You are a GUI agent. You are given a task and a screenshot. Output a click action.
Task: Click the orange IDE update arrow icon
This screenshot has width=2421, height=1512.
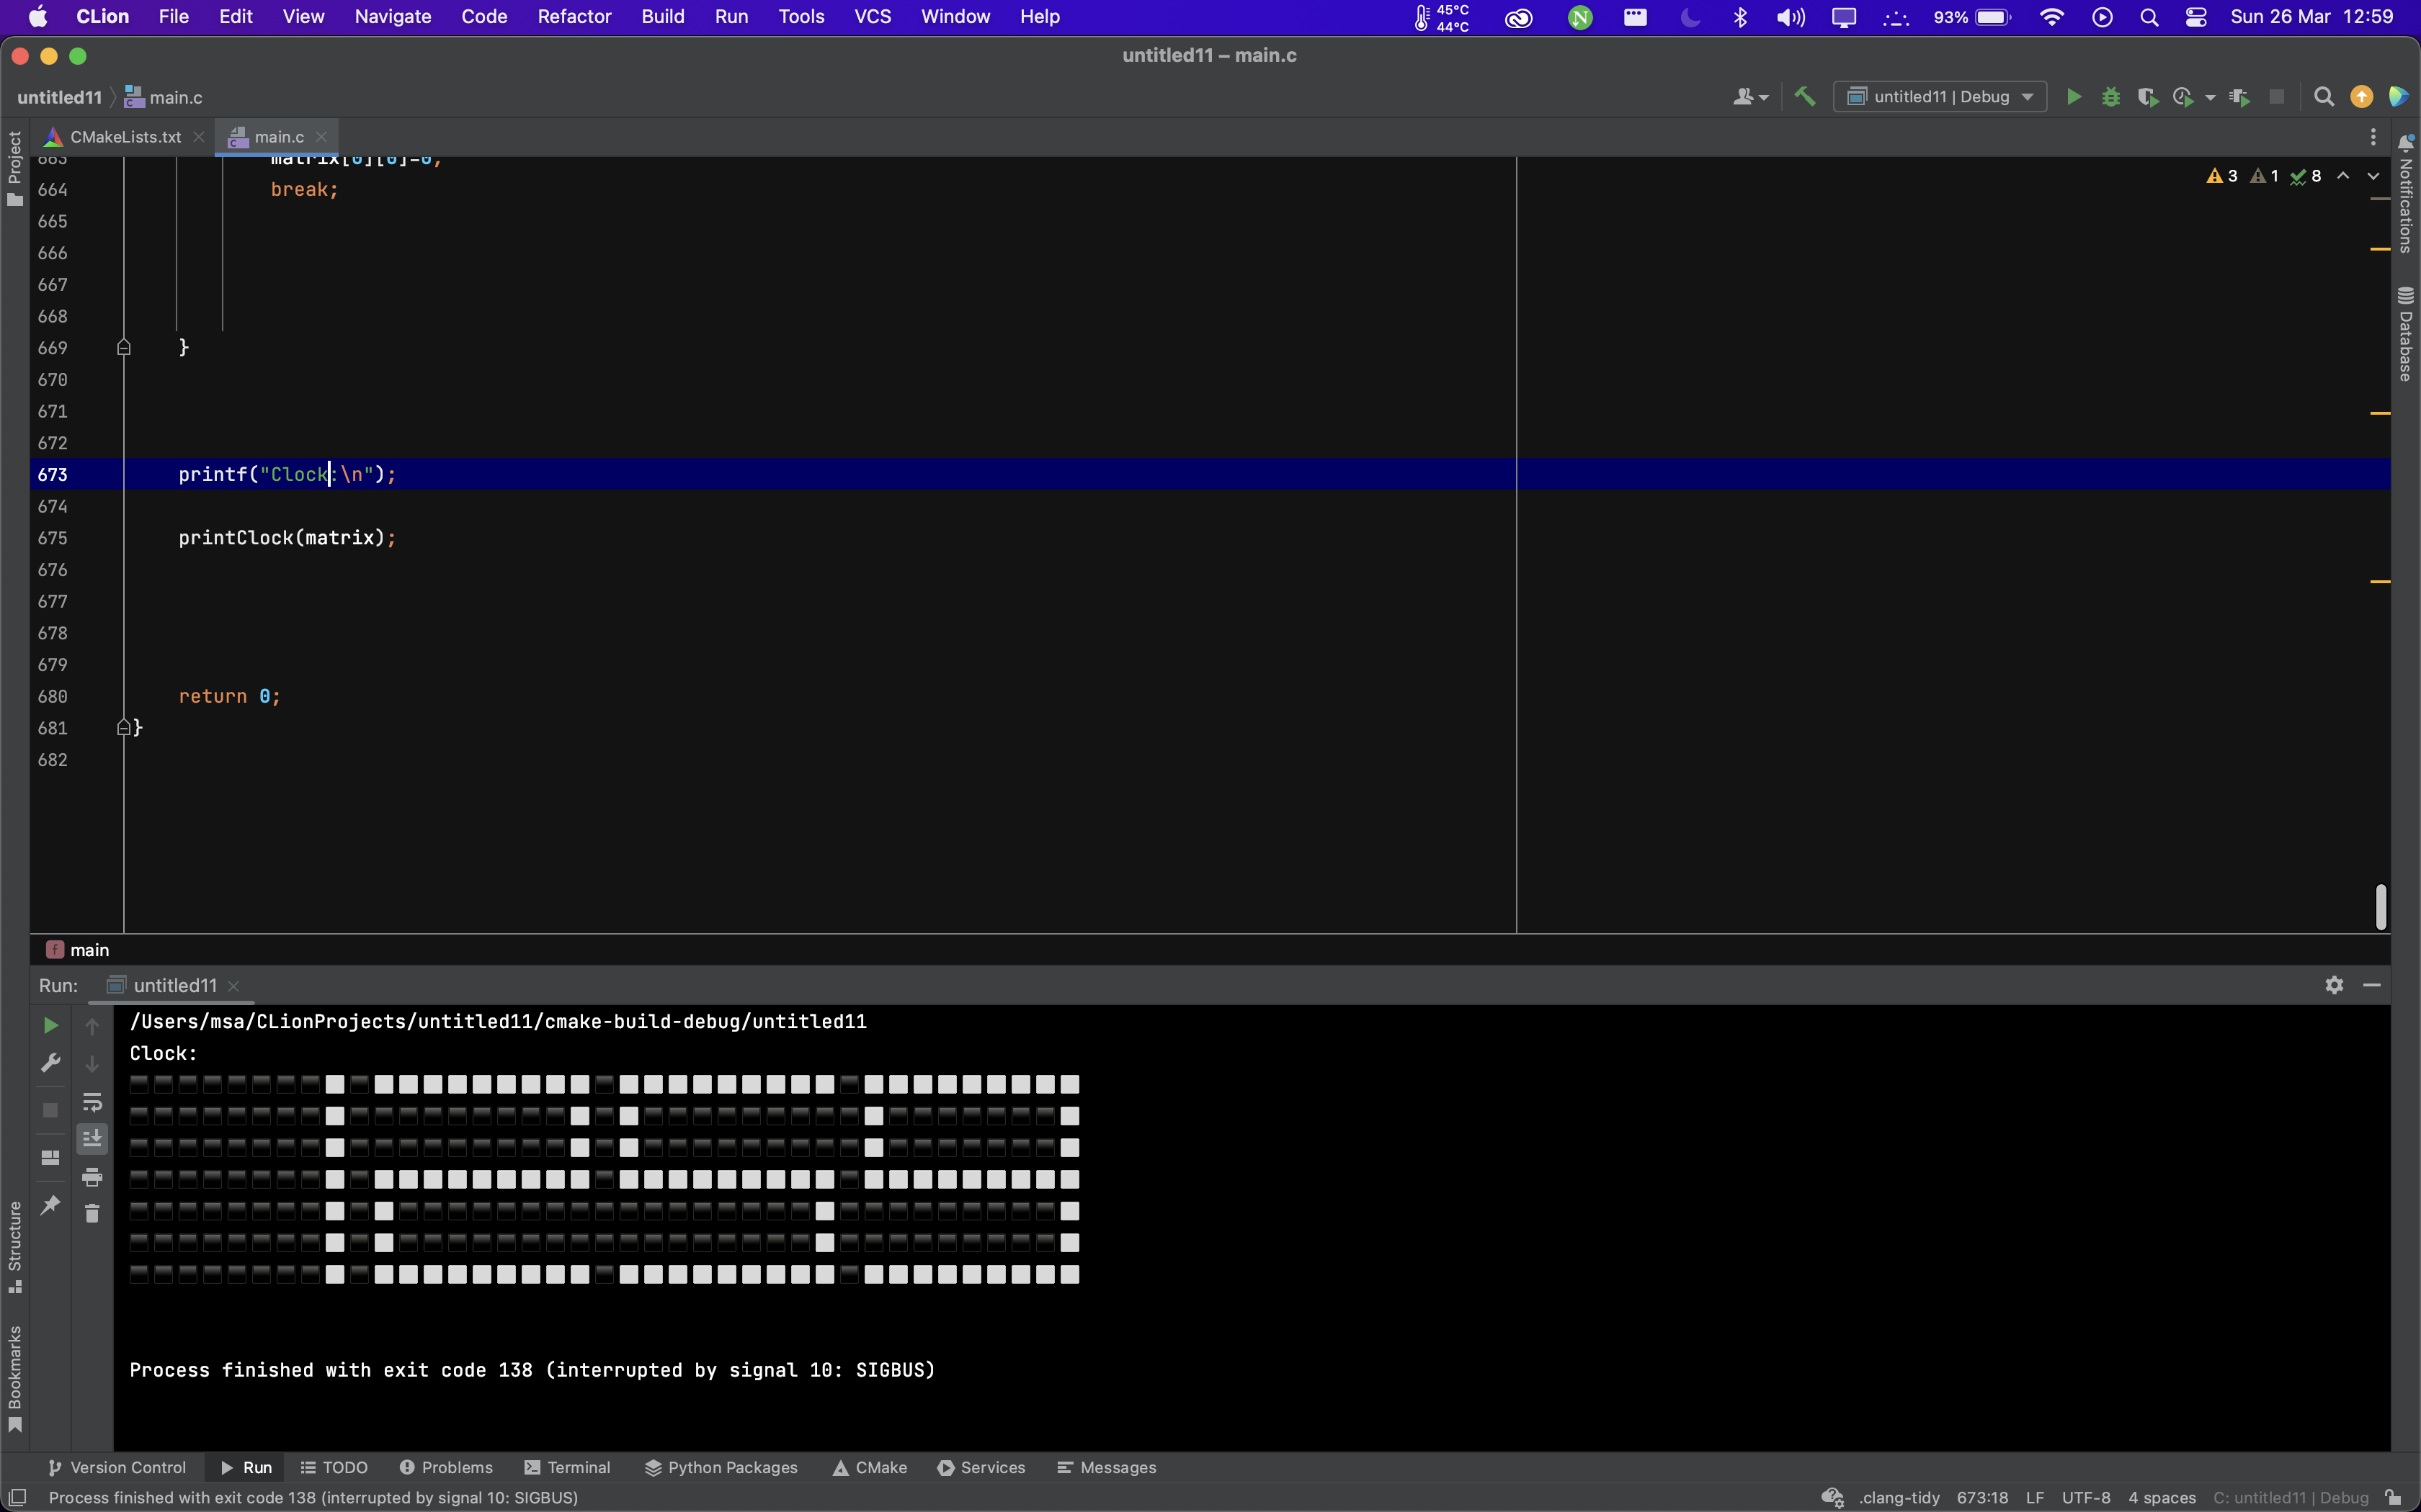[2361, 97]
